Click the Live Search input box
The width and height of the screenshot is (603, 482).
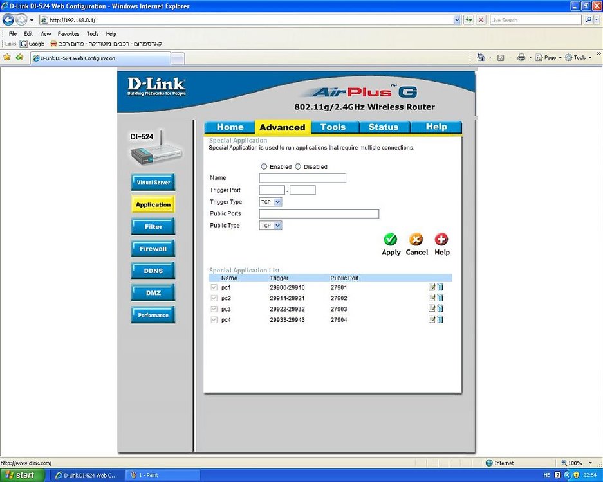[x=535, y=20]
